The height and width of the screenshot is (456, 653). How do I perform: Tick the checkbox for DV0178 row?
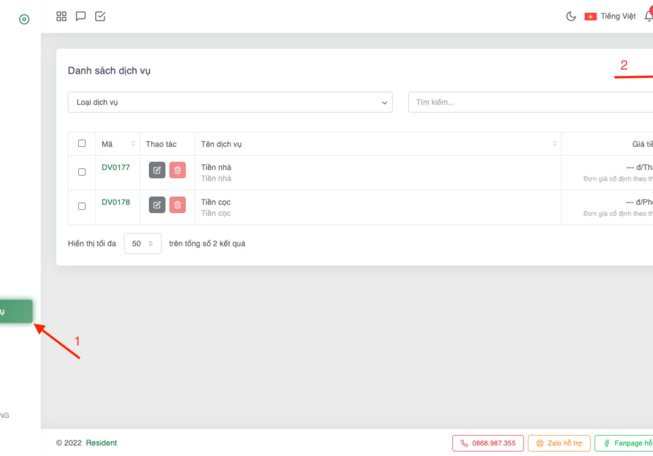pos(82,206)
